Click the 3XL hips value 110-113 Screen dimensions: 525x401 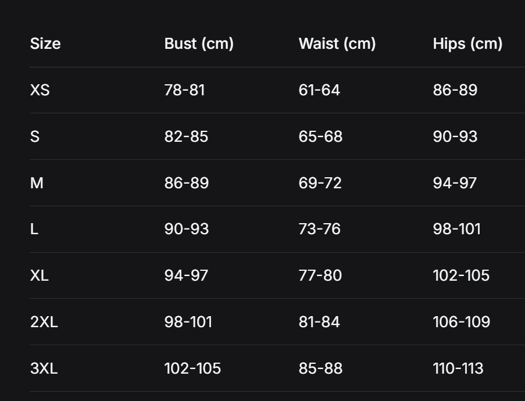[x=458, y=368]
